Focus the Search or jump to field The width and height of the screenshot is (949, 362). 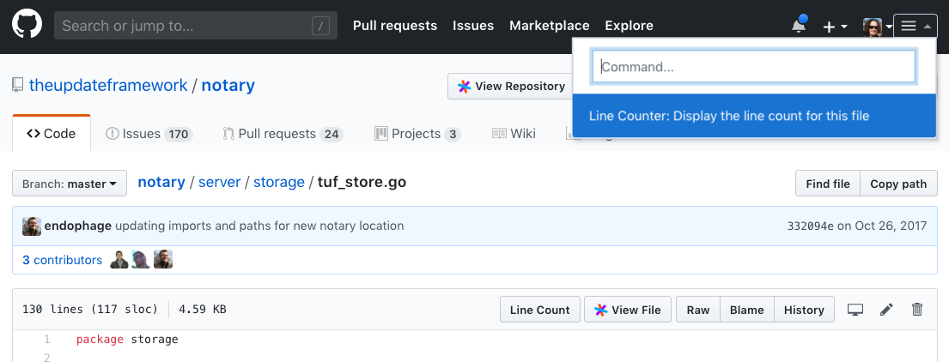pos(196,26)
